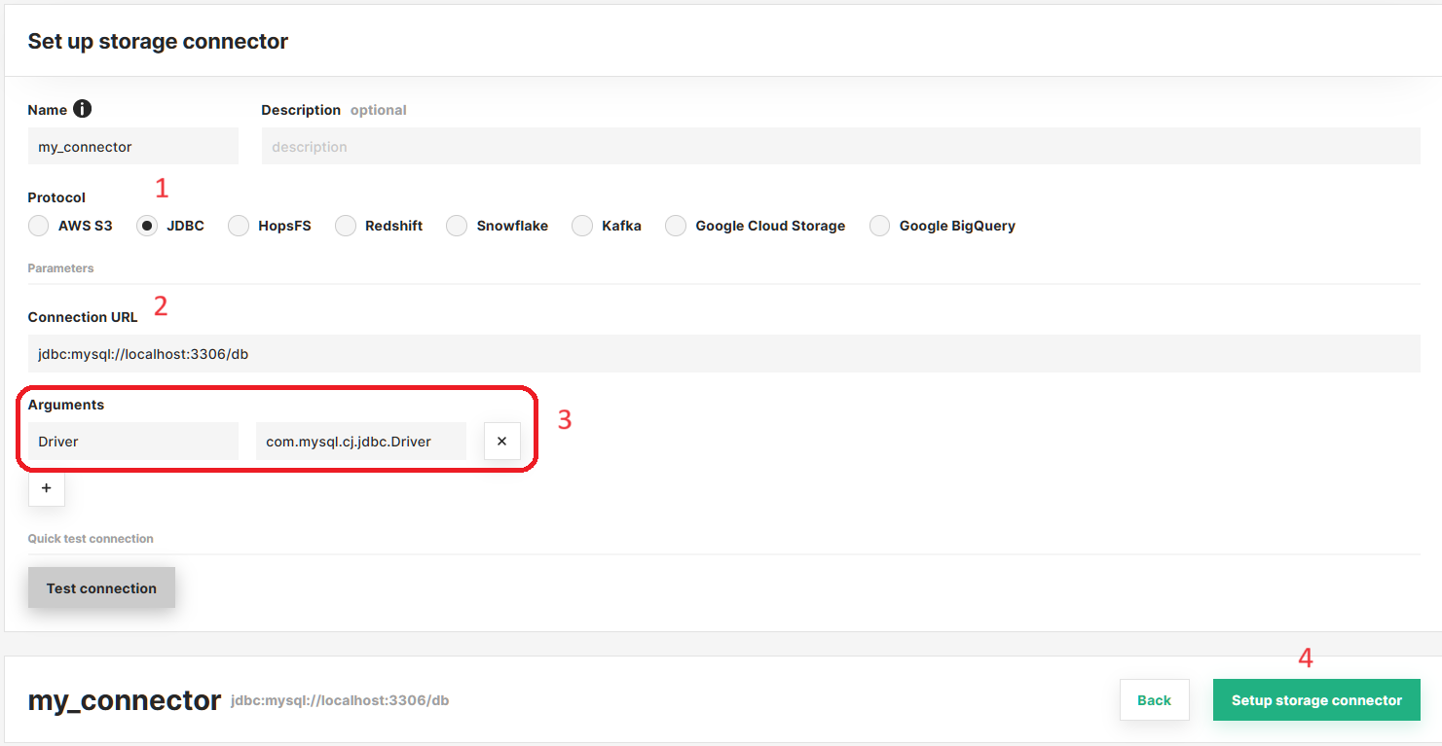This screenshot has height=746, width=1442.
Task: Select the Snowflake protocol
Action: (457, 226)
